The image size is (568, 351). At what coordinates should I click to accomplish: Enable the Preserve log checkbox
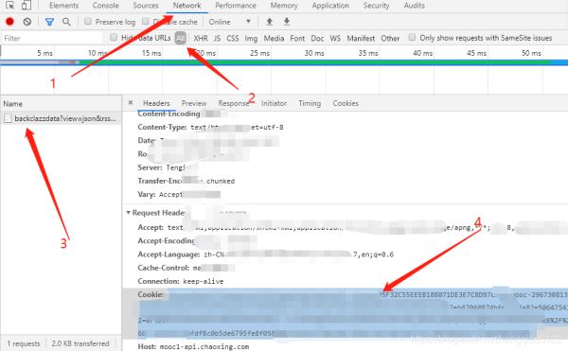(88, 22)
